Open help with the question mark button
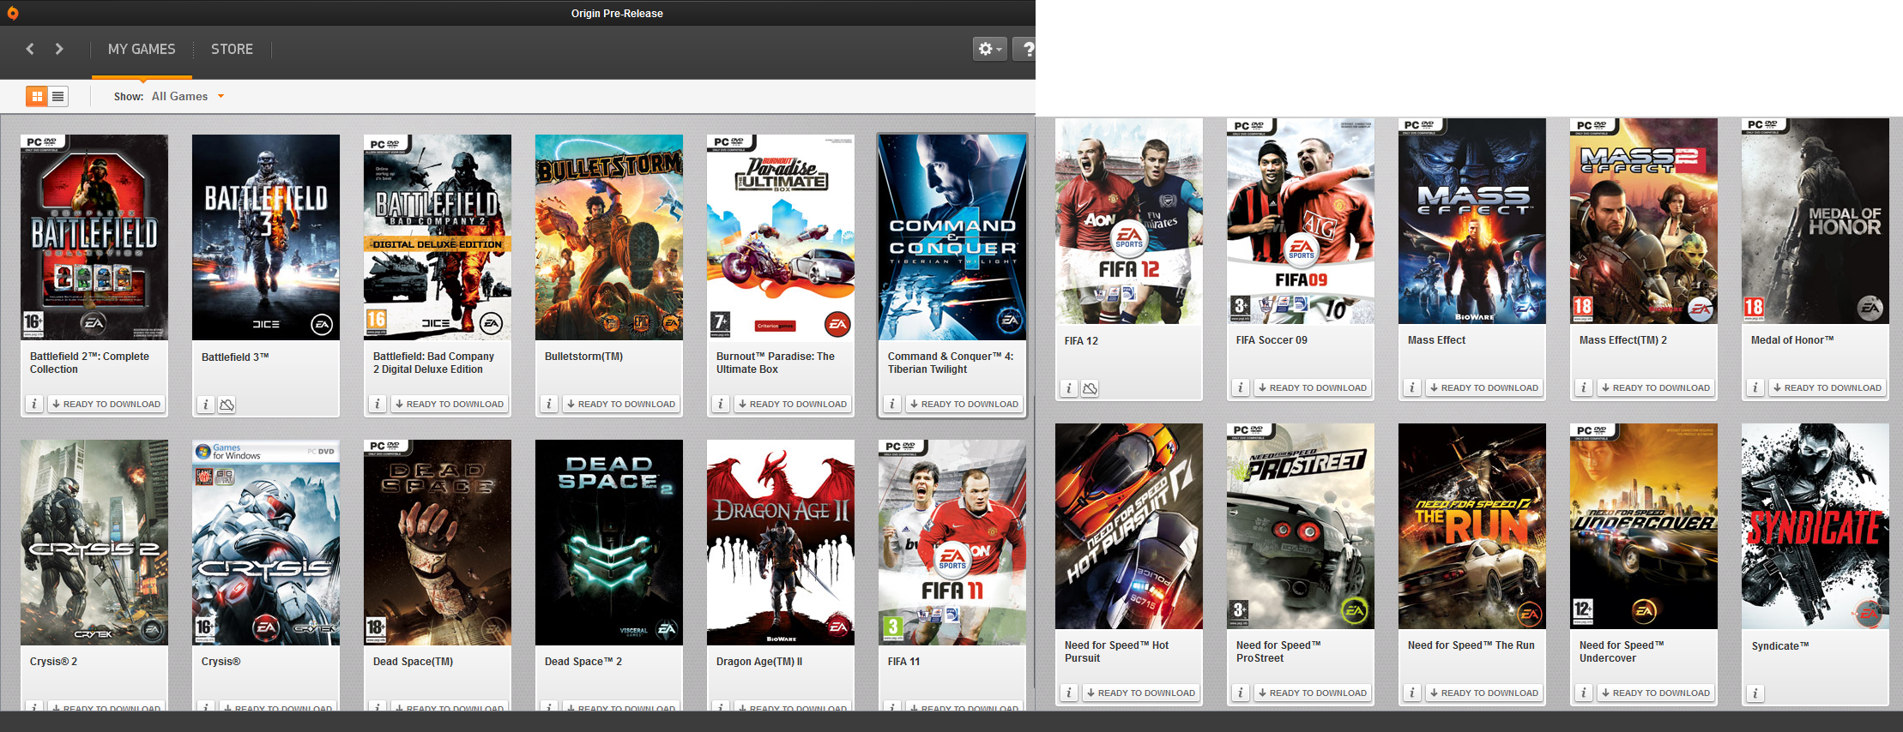 1024,49
